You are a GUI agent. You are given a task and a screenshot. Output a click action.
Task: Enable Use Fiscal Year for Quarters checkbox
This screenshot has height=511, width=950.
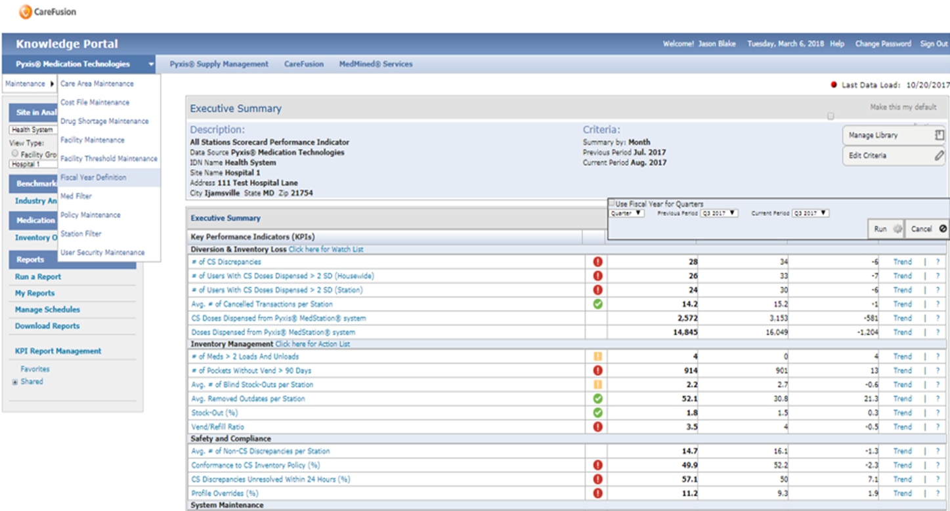(612, 204)
